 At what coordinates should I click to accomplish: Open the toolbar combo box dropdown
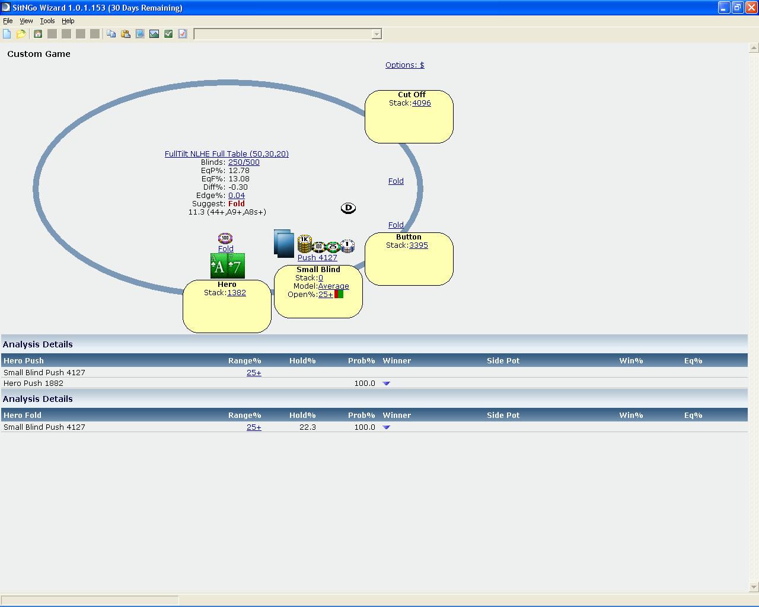(376, 34)
